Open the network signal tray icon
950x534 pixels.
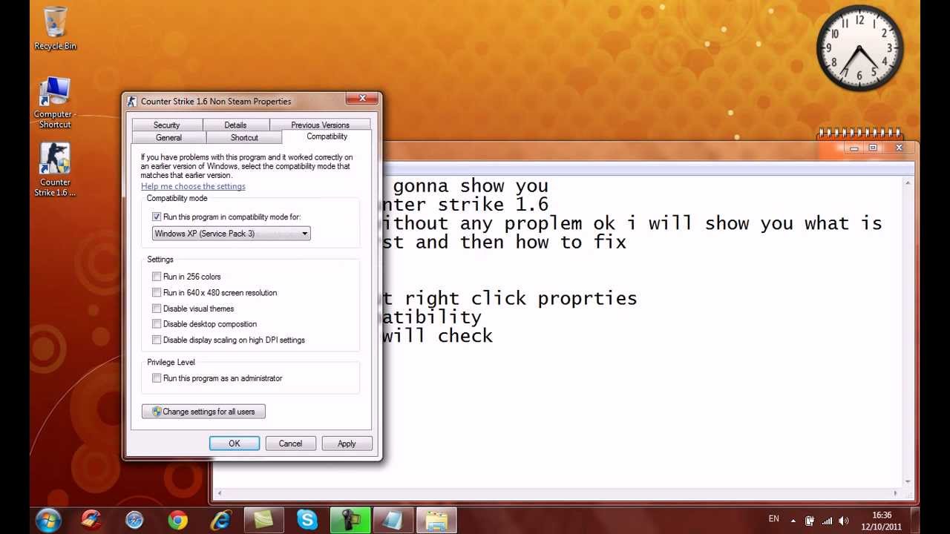tap(827, 521)
